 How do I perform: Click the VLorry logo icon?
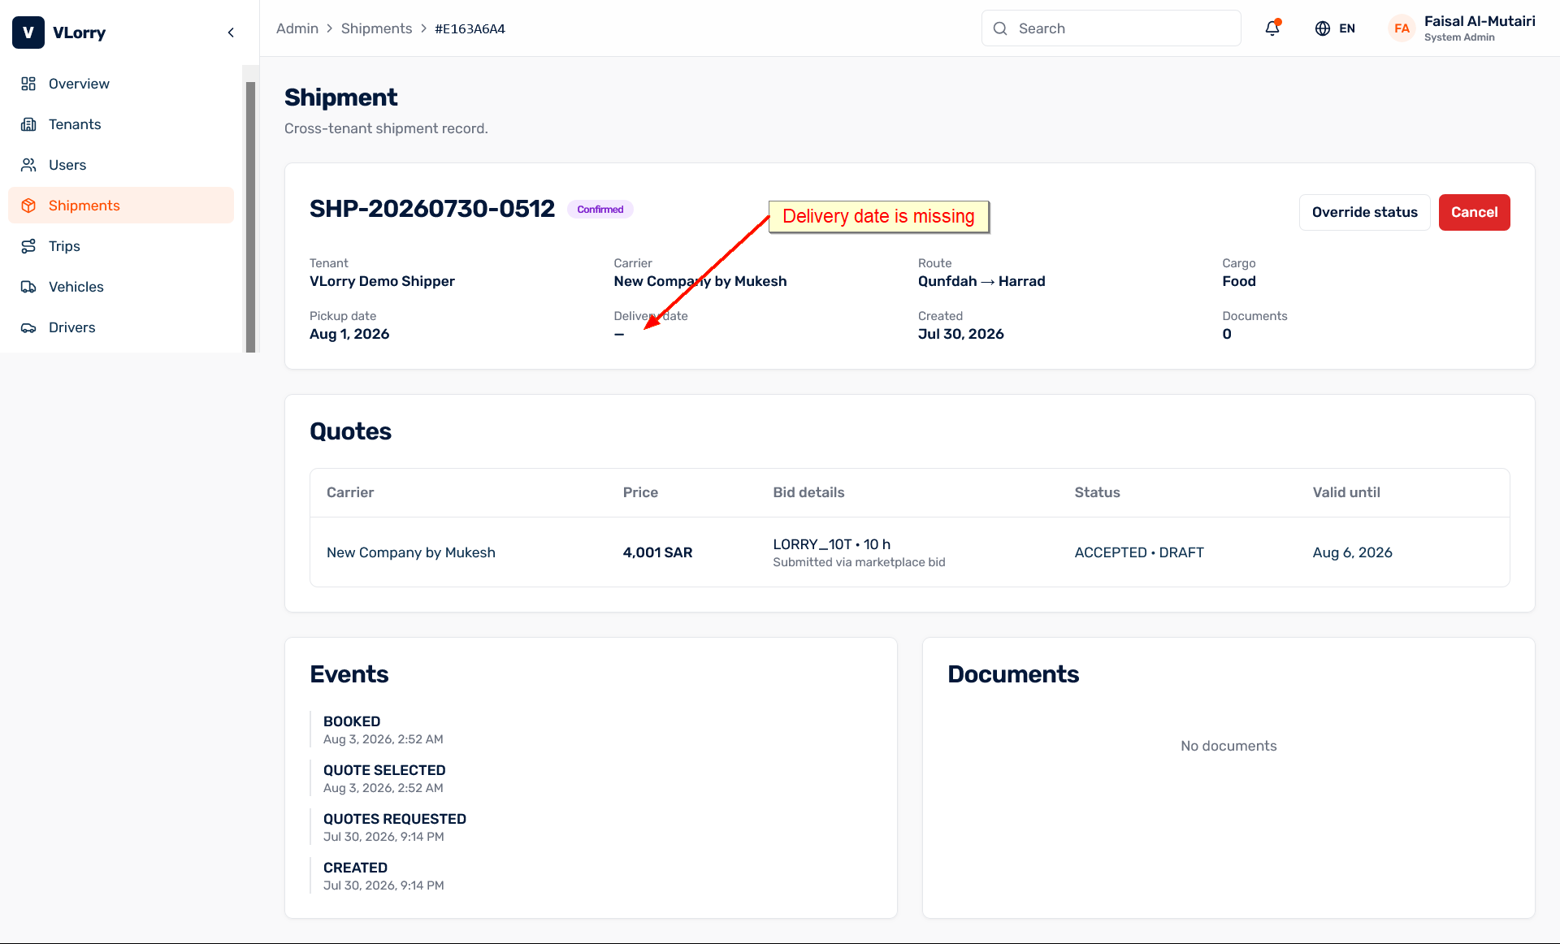coord(28,32)
